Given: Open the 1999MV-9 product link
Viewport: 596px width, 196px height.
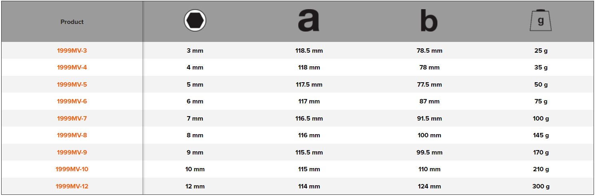Looking at the screenshot, I should click(x=72, y=152).
